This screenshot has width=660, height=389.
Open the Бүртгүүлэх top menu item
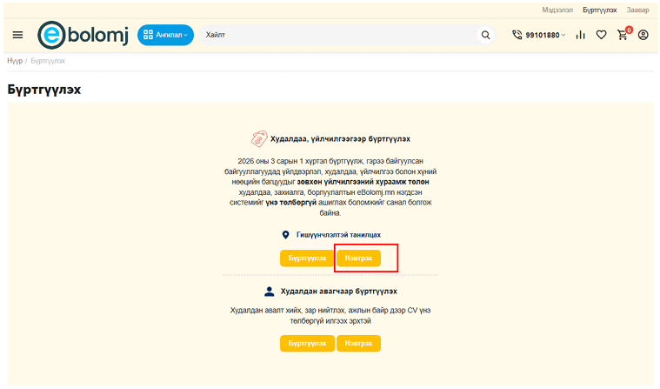[x=600, y=10]
